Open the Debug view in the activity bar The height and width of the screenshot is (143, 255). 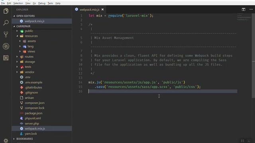pyautogui.click(x=6, y=46)
